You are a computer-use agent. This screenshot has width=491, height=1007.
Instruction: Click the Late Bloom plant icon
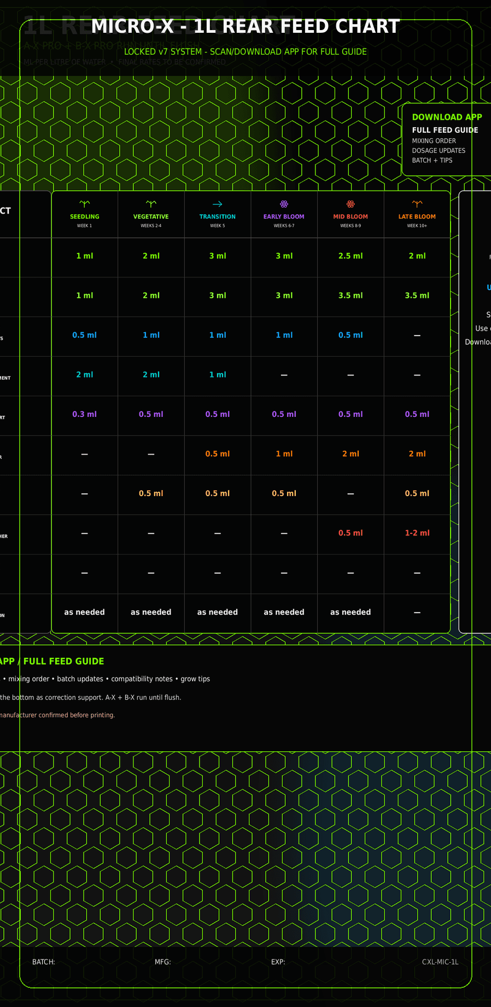click(417, 204)
